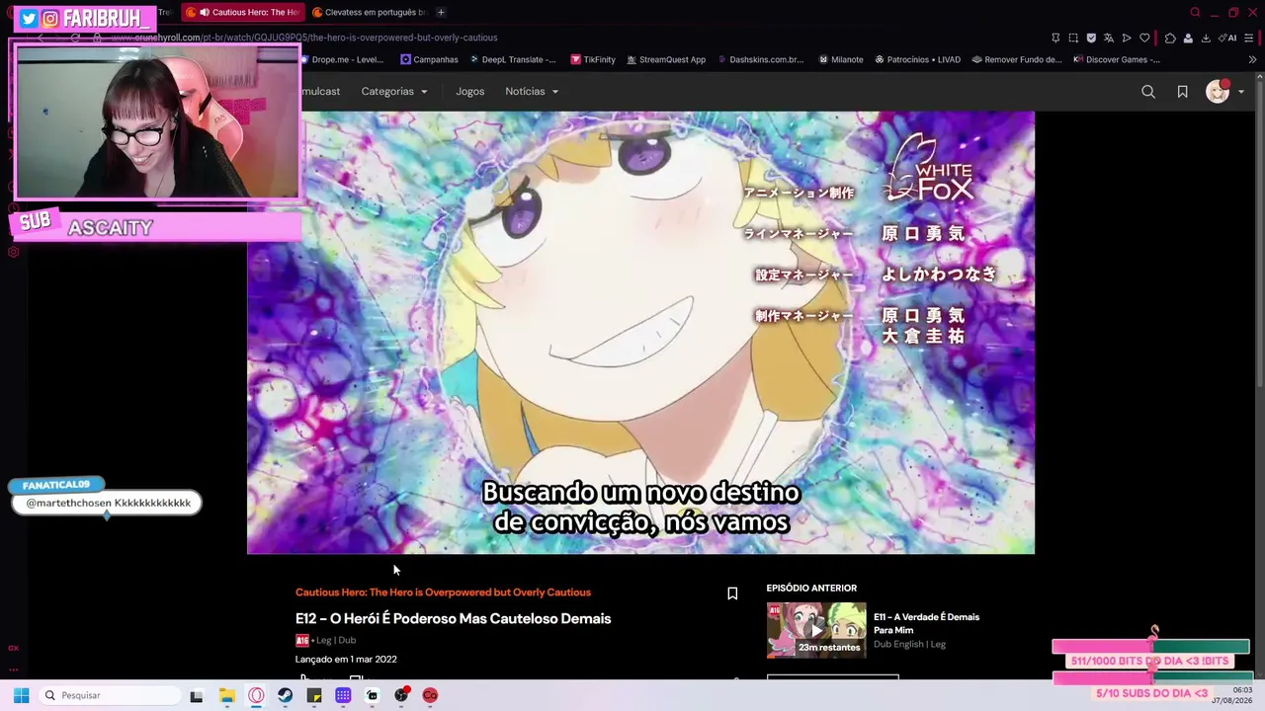Click the Twitter icon on stream overlay
1265x711 pixels.
(x=29, y=19)
